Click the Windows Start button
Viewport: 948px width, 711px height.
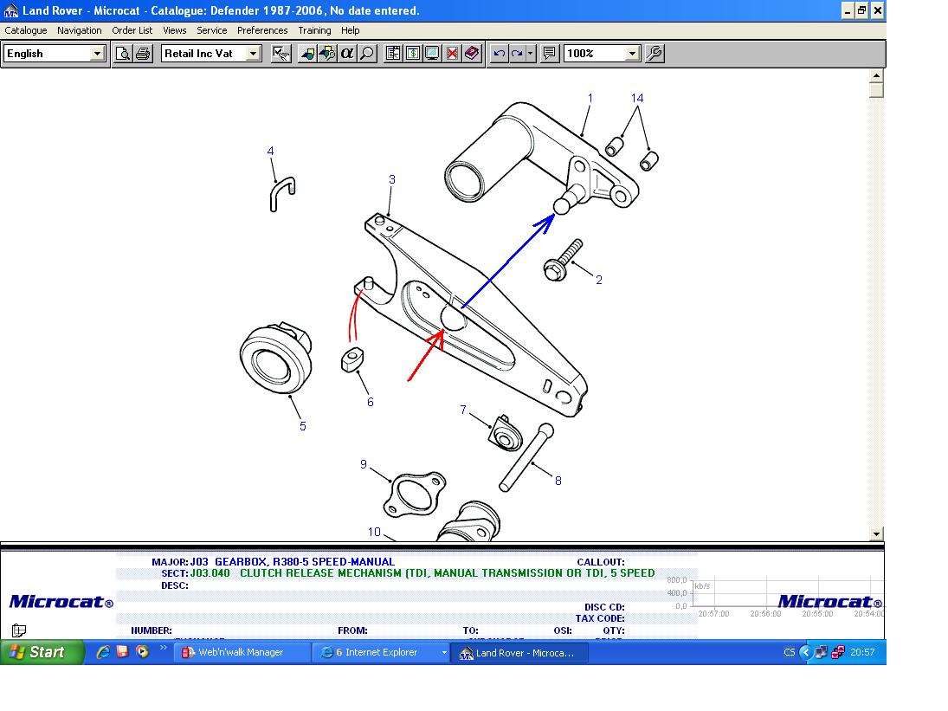coord(42,652)
